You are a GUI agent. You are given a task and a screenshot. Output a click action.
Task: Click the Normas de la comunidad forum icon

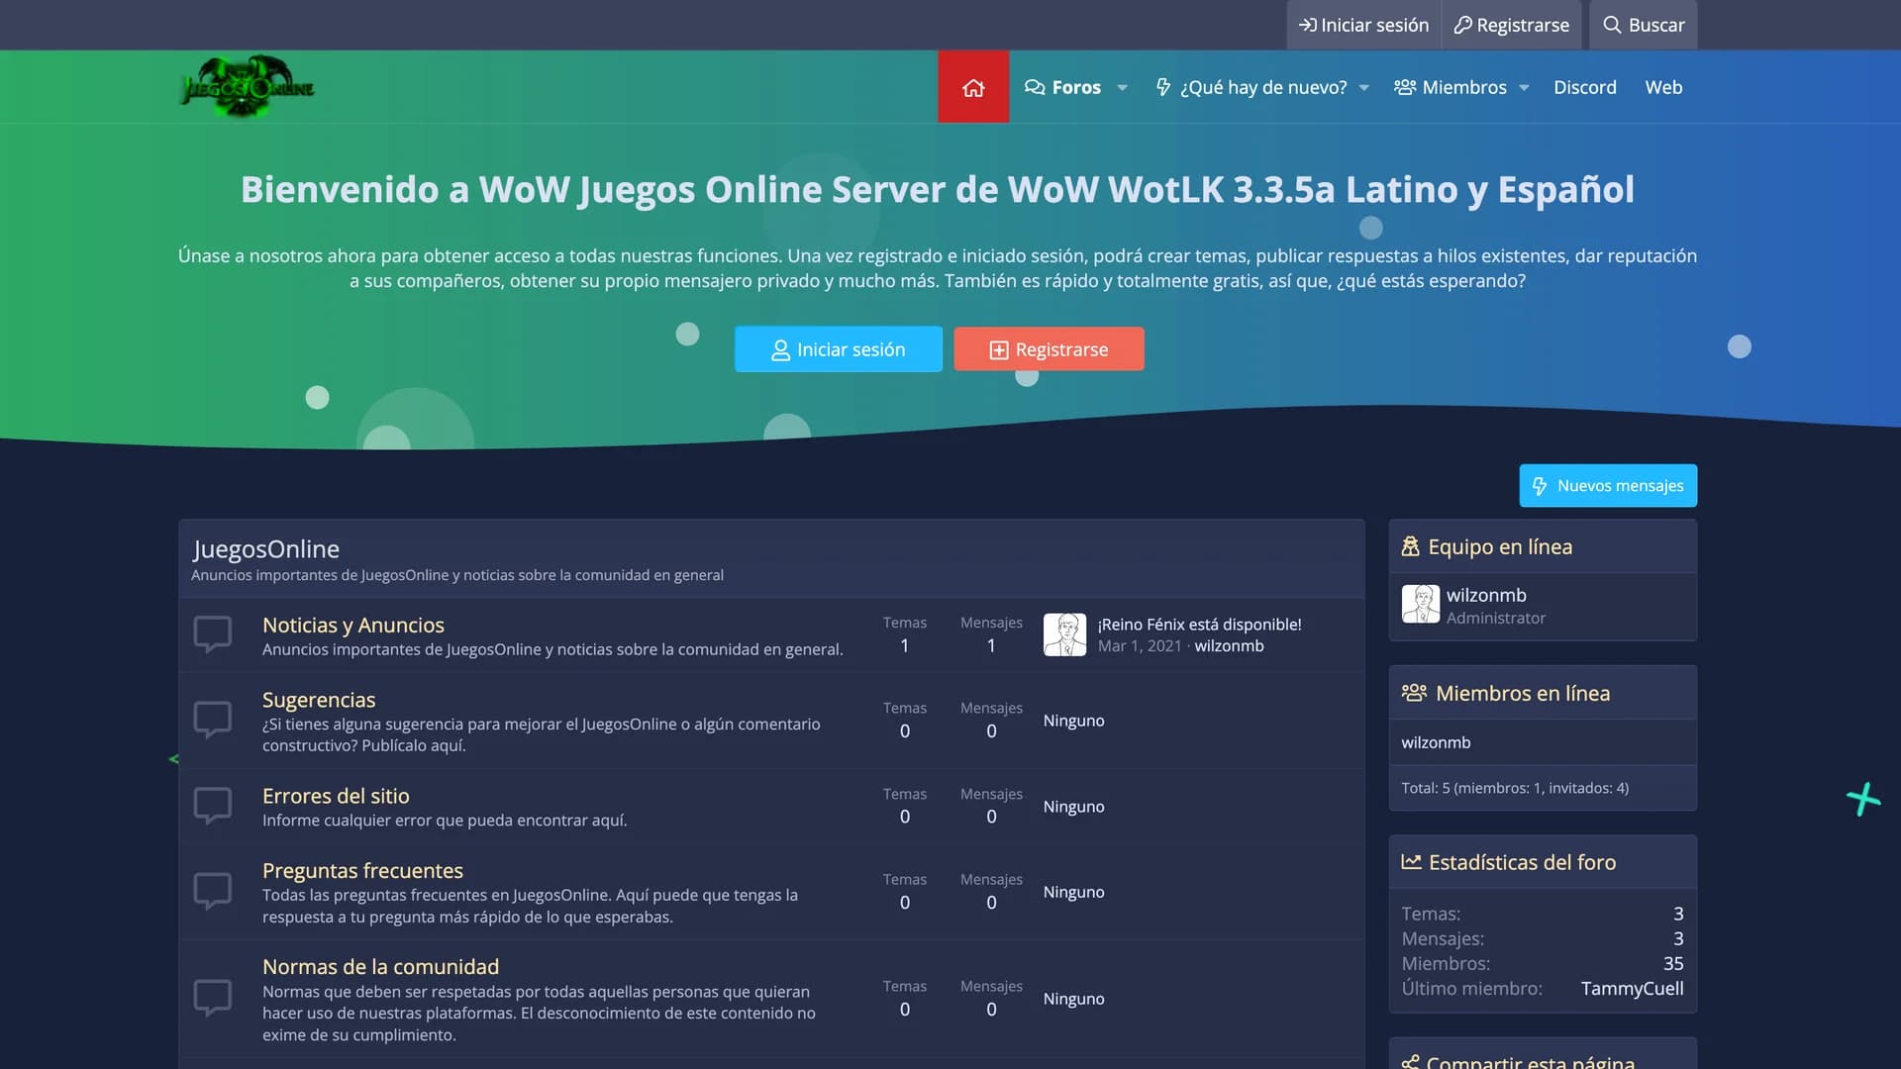213,999
